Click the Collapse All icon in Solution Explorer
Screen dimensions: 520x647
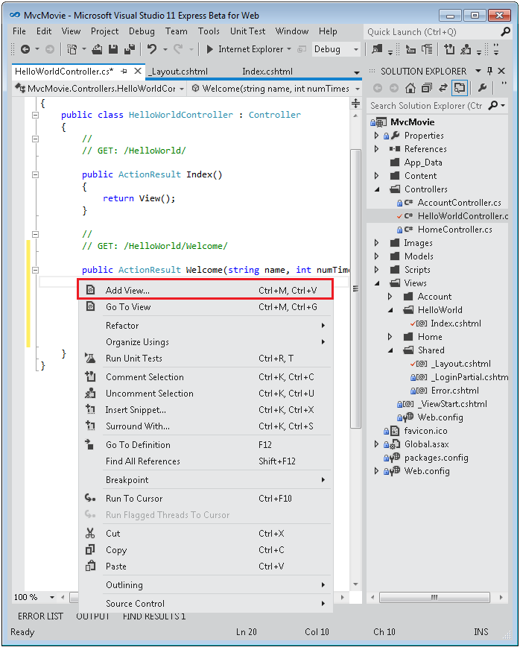426,87
